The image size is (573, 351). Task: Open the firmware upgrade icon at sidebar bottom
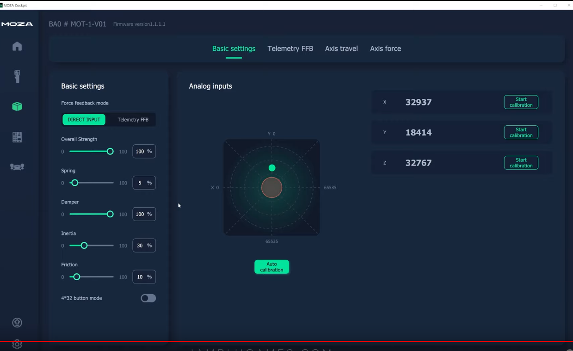[x=17, y=322]
